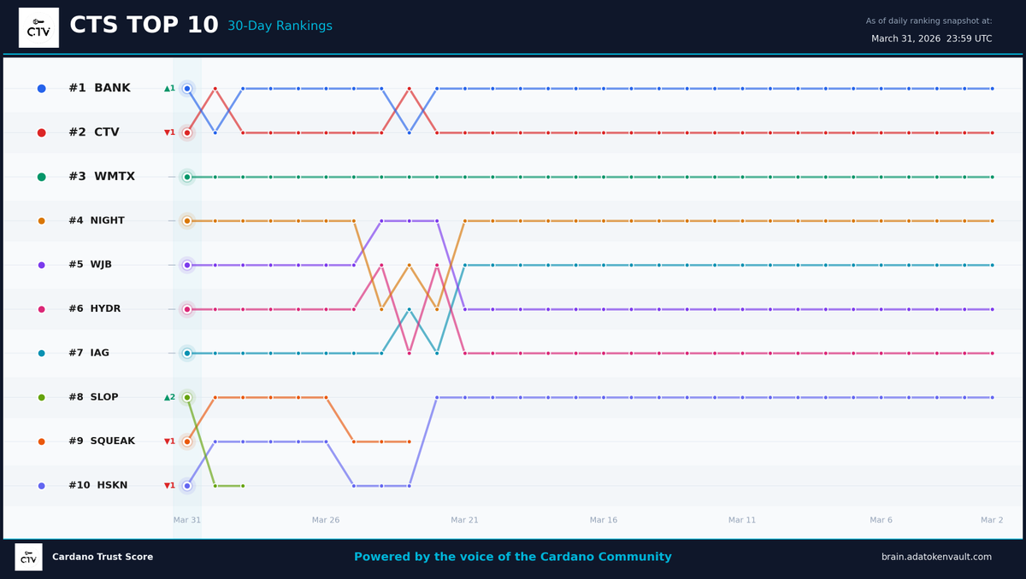Click the pink HYDR legend dot
1026x579 pixels.
[x=42, y=309]
